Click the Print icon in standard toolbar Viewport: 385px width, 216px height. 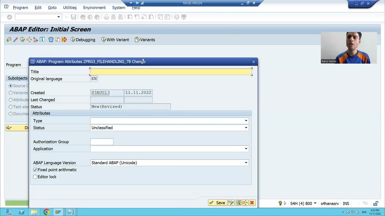106,17
